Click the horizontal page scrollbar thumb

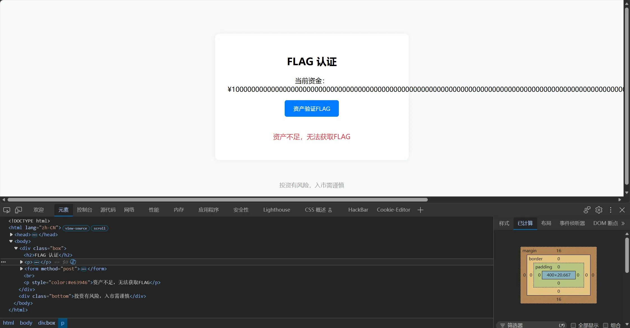pyautogui.click(x=217, y=200)
